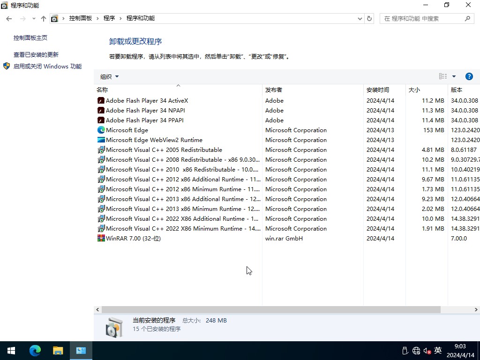
Task: Click the Windows Start button
Action: (10, 350)
